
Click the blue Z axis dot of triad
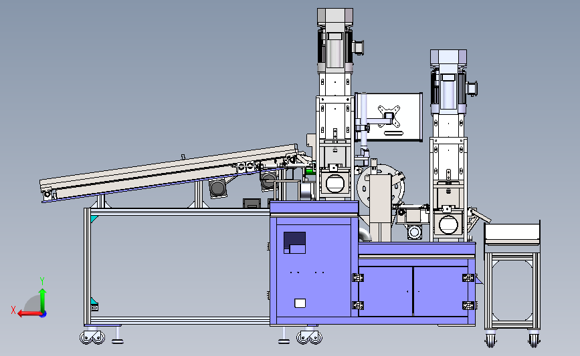[43, 314]
